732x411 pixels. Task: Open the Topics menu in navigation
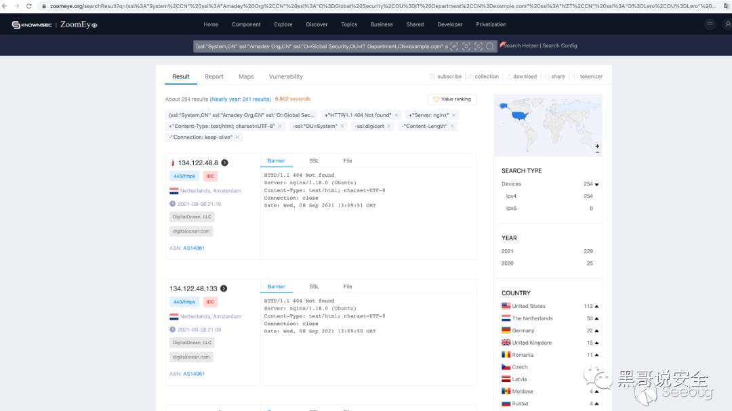[349, 24]
